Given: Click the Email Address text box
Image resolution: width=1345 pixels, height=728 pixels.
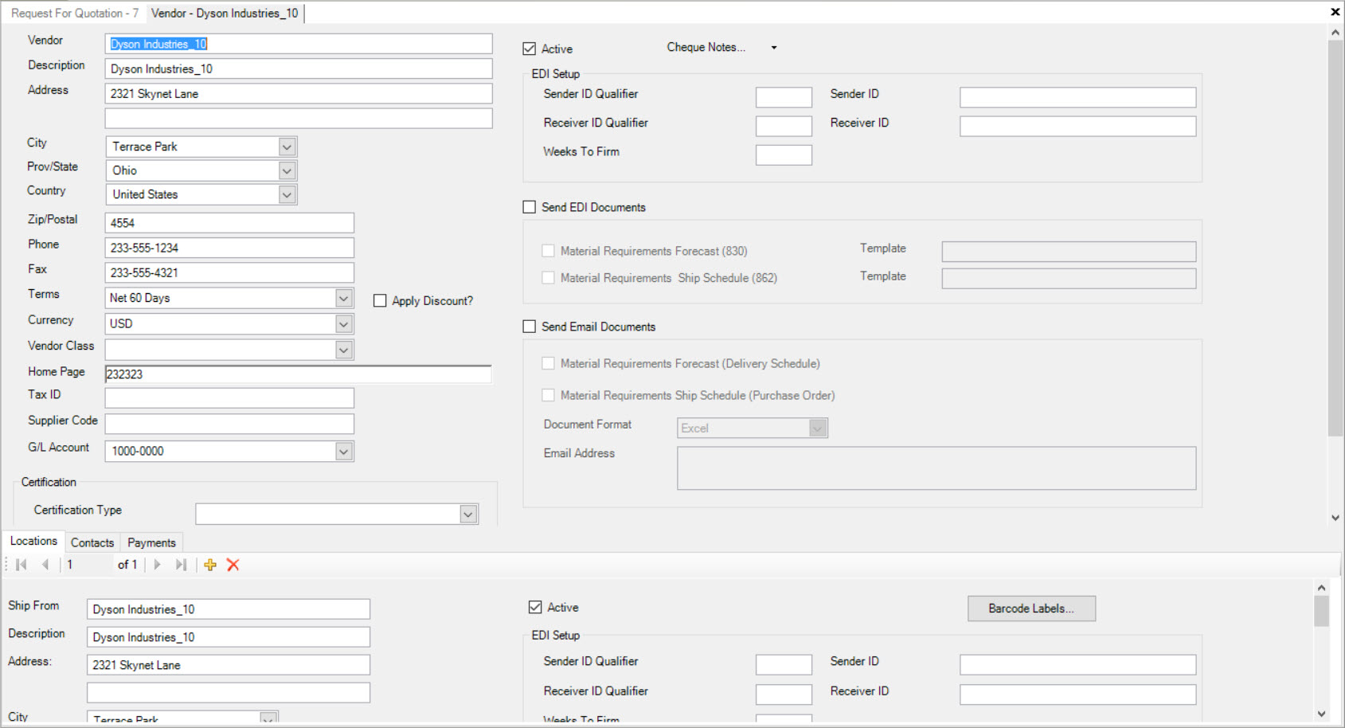Looking at the screenshot, I should tap(936, 468).
